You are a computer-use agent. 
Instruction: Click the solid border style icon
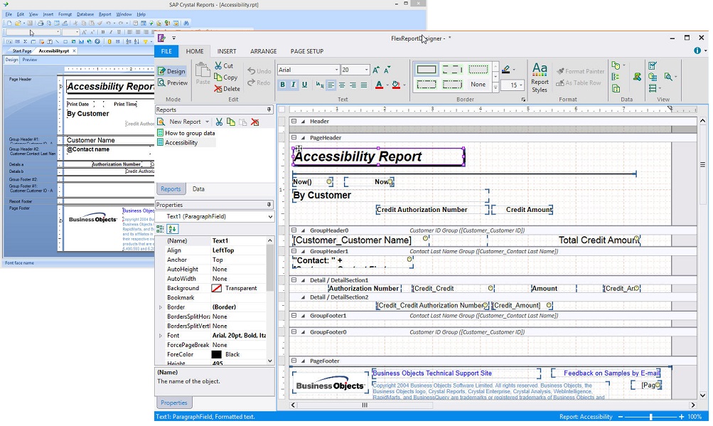click(x=426, y=70)
